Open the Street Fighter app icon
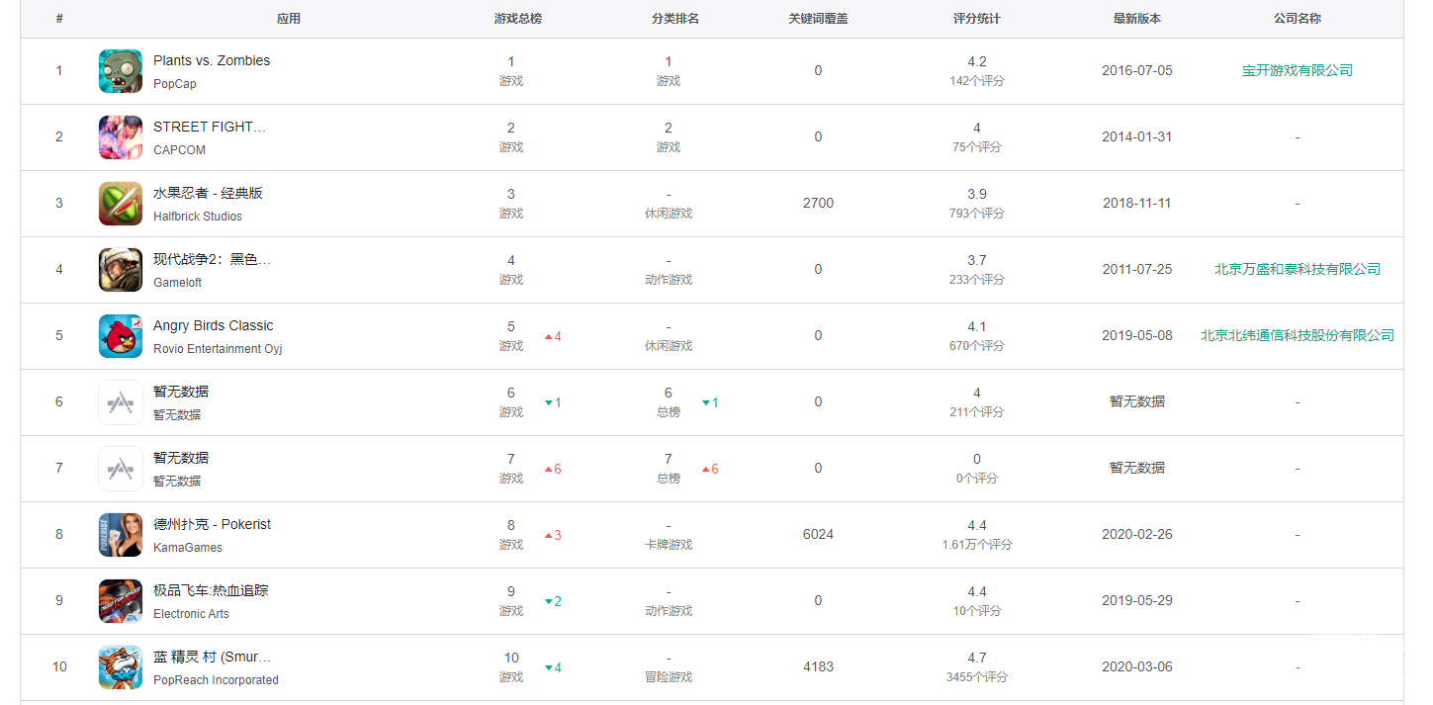Viewport: 1433px width, 705px height. coord(121,137)
